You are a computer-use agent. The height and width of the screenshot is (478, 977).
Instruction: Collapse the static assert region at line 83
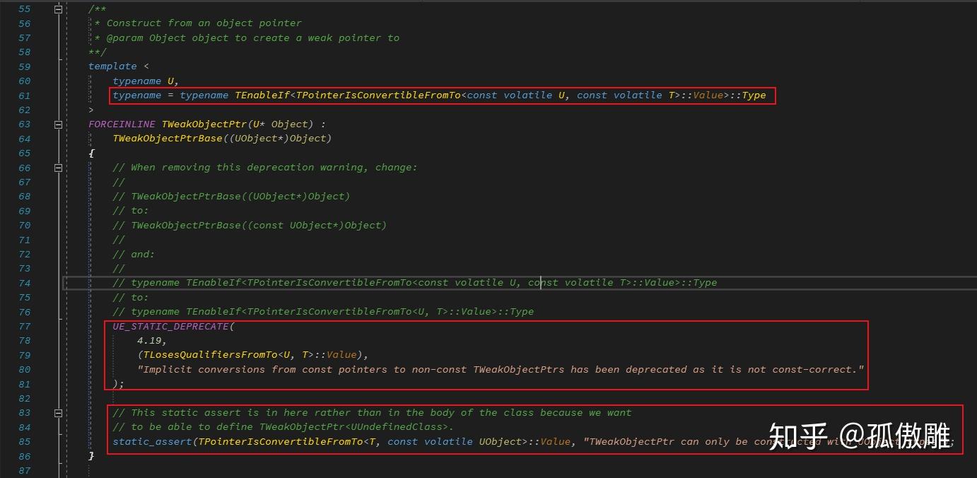58,412
